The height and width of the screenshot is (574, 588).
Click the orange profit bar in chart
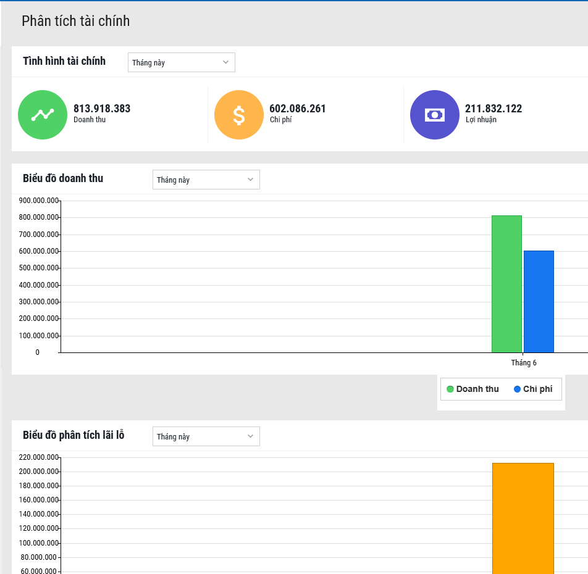click(x=523, y=518)
